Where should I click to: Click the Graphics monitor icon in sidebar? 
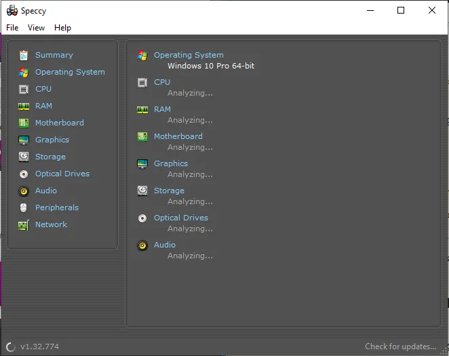click(24, 140)
